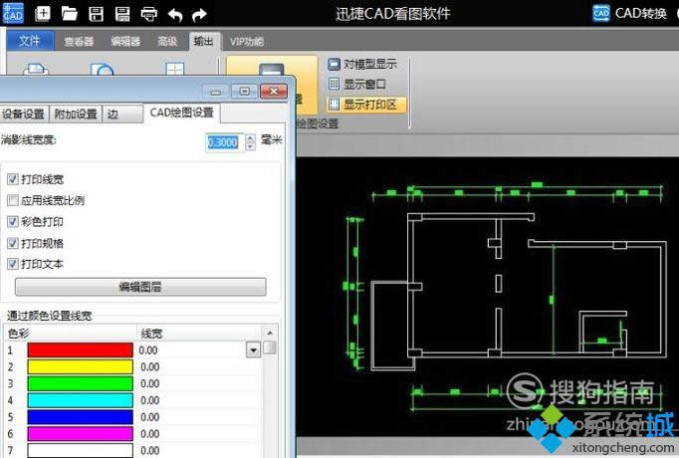The image size is (679, 458).
Task: Increase 消影线宽度 with the up arrow
Action: (x=250, y=138)
